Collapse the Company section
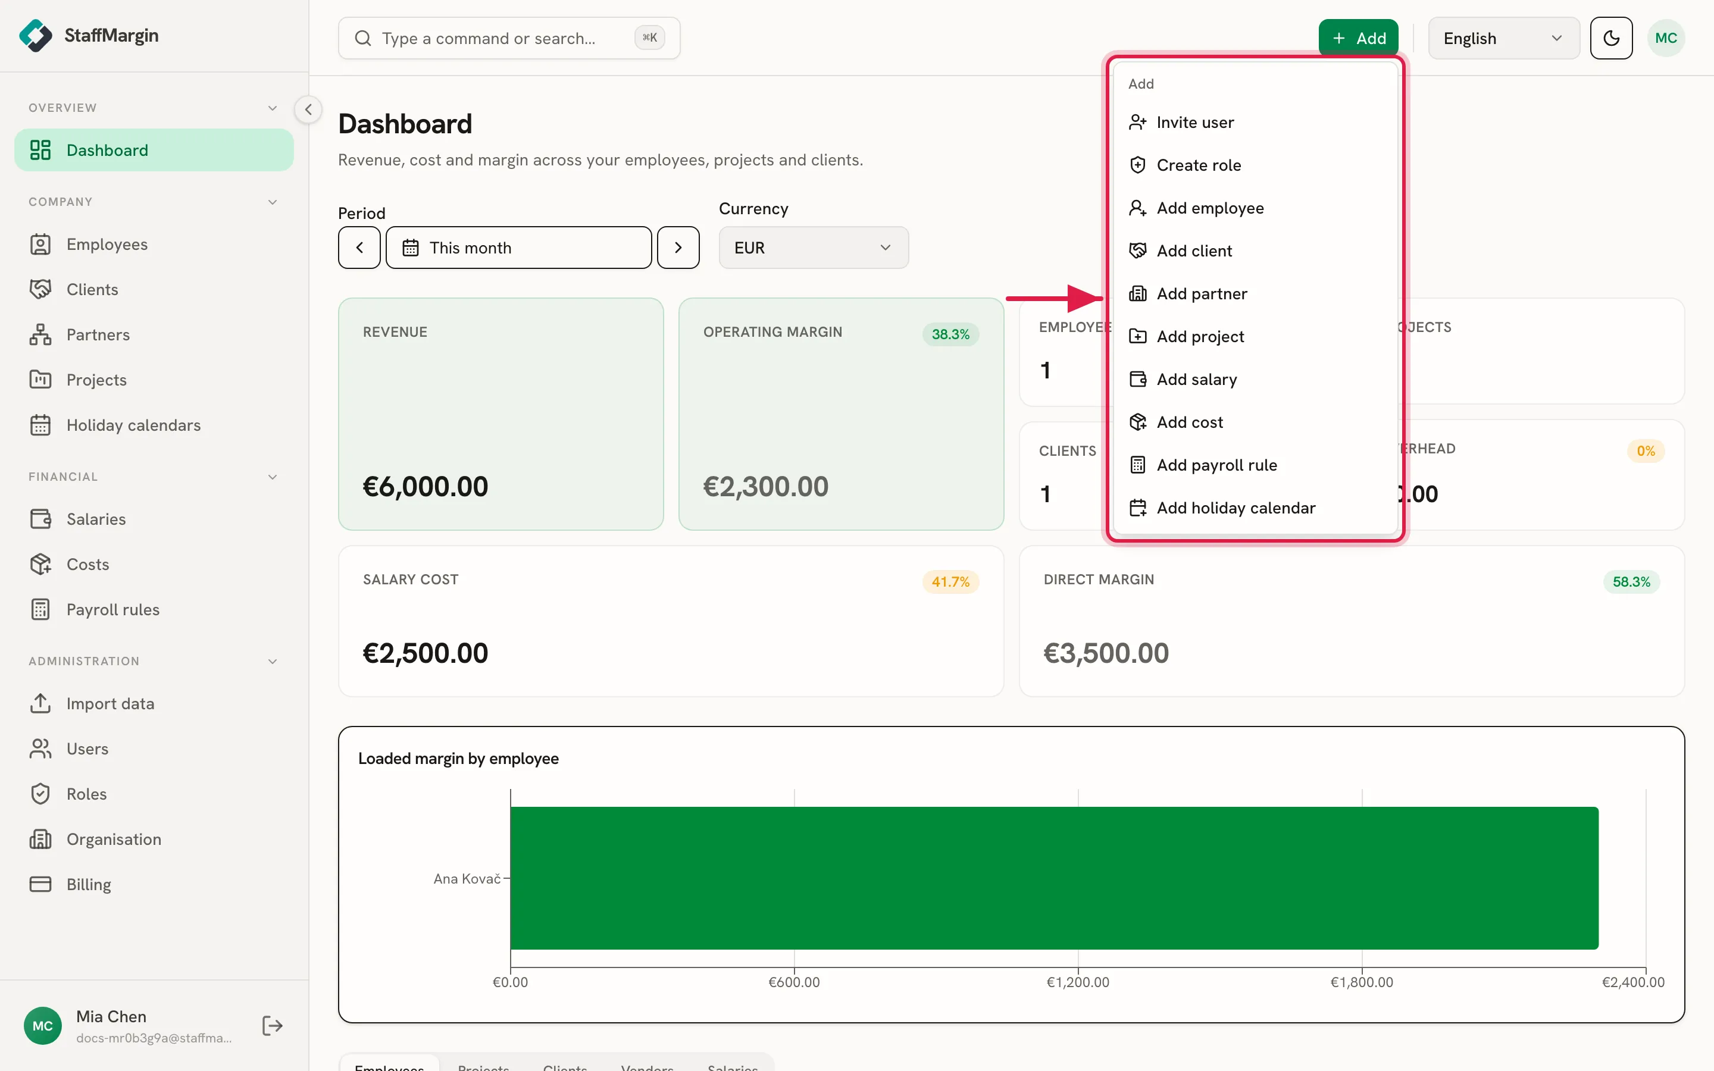This screenshot has height=1071, width=1714. point(273,202)
